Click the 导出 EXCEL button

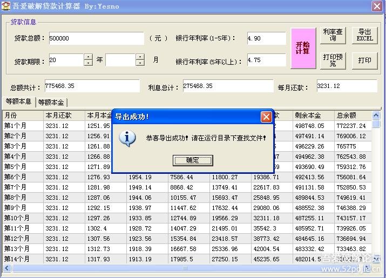pyautogui.click(x=364, y=35)
